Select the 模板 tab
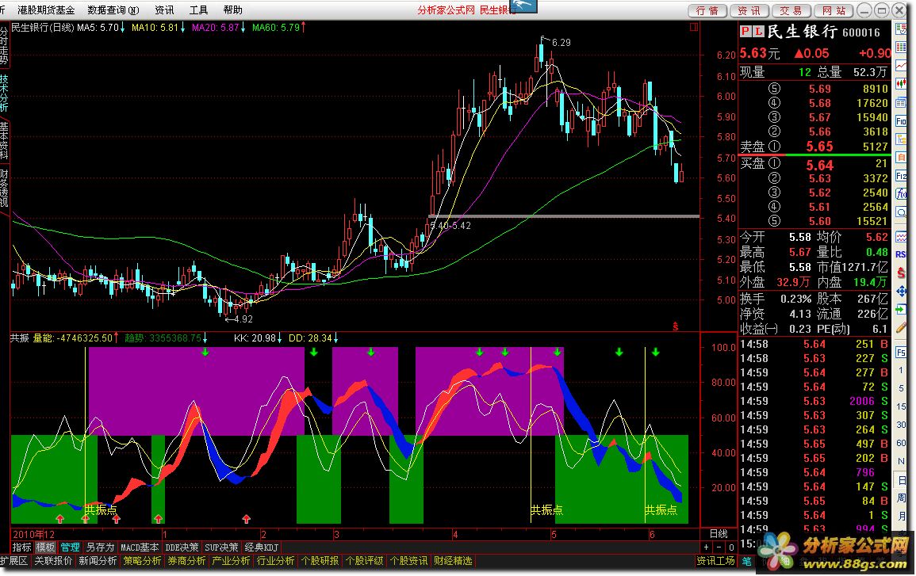The height and width of the screenshot is (576, 916). [x=45, y=547]
